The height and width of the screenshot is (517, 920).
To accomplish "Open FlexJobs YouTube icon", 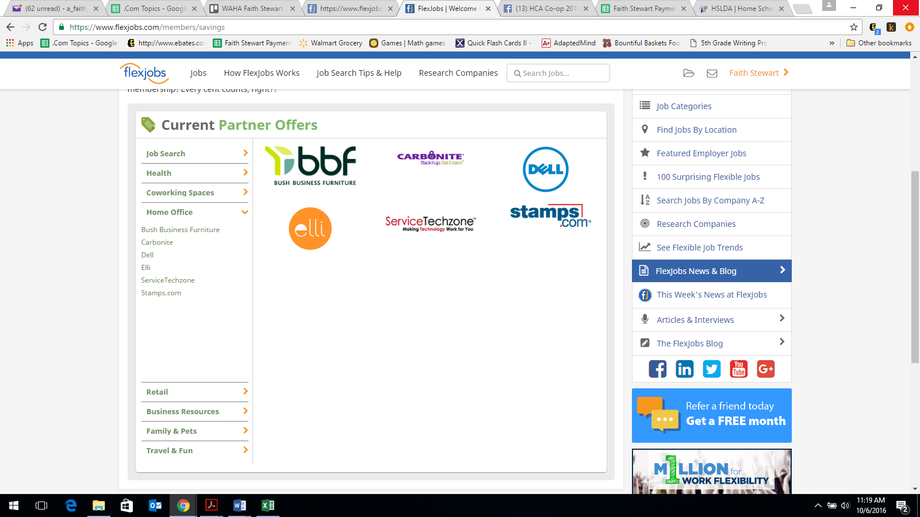I will click(x=739, y=369).
